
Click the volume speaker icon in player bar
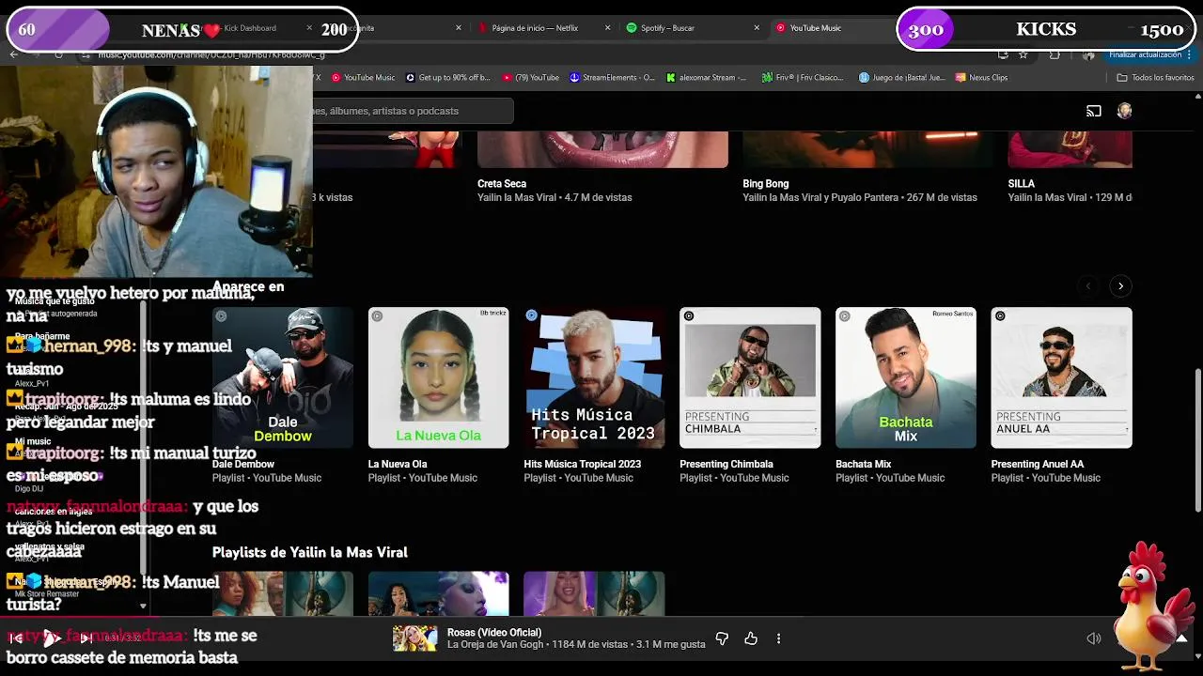[1094, 638]
